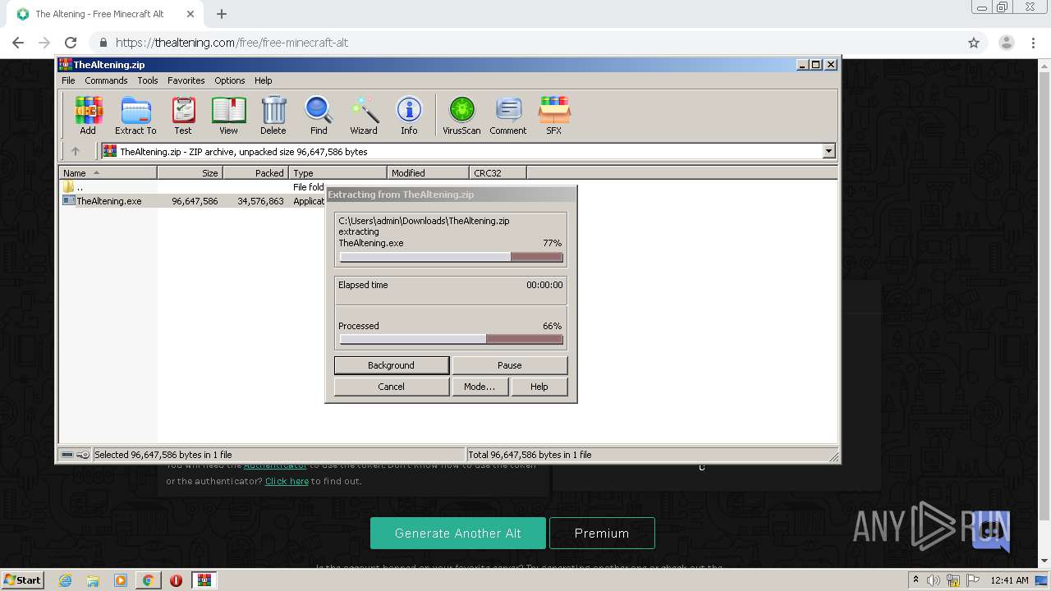This screenshot has height=591, width=1051.
Task: Open media player taskbar icon
Action: 121,580
